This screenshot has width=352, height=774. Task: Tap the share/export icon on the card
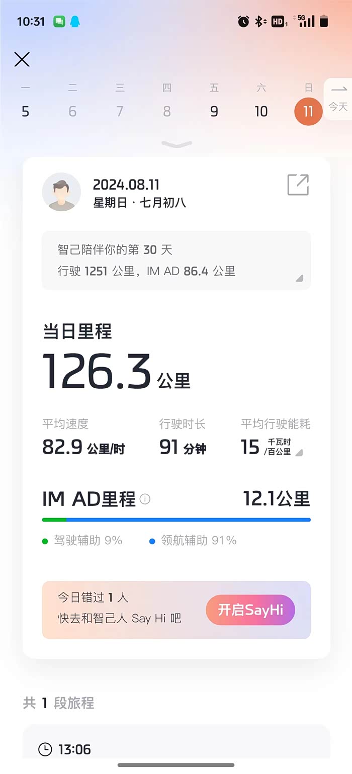298,185
